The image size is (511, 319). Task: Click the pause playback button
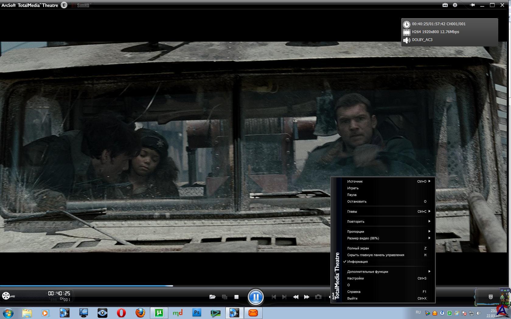pyautogui.click(x=255, y=297)
